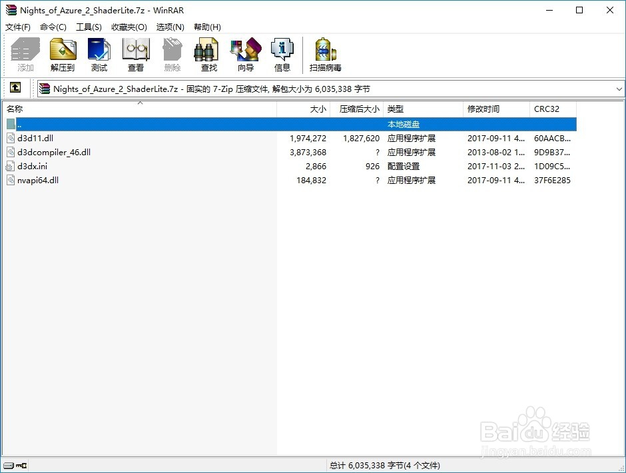Start 扫描病毒 (Virus Scan)

pyautogui.click(x=326, y=55)
